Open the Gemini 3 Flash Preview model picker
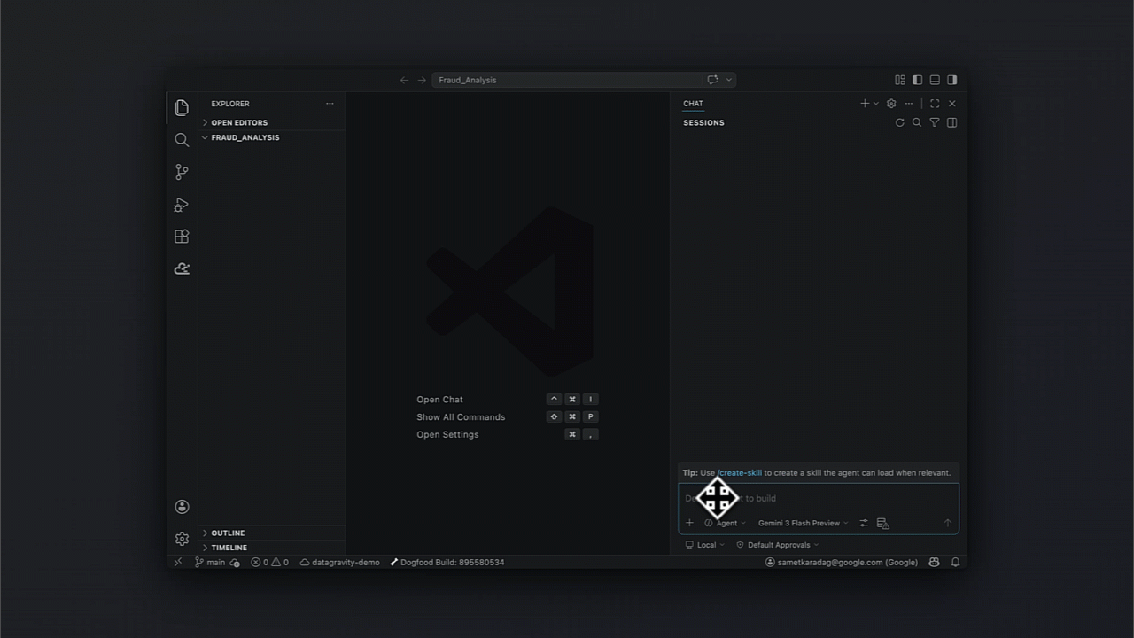Image resolution: width=1134 pixels, height=638 pixels. [x=803, y=523]
